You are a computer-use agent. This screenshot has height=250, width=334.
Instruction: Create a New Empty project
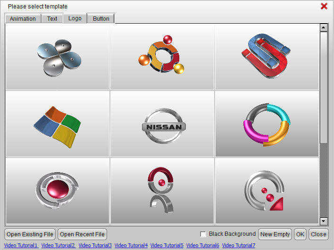point(275,234)
